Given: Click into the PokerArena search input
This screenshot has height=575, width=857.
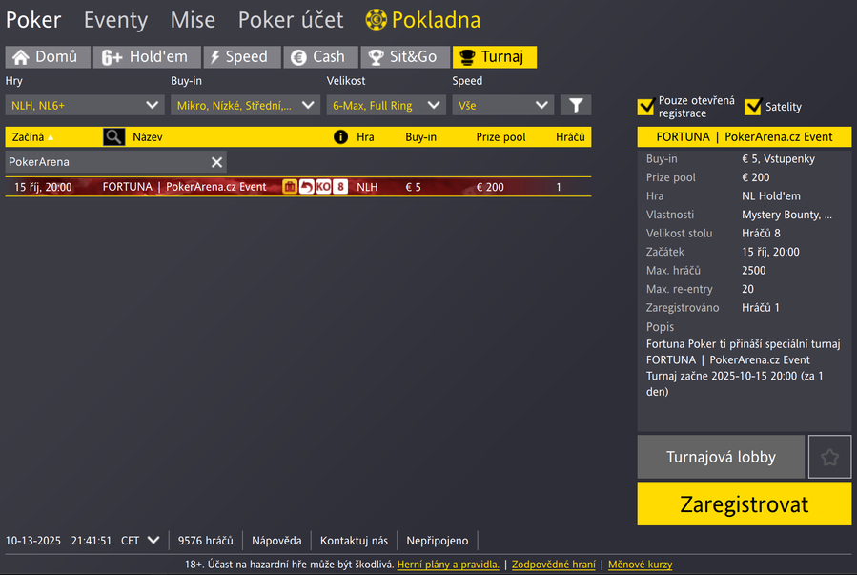Looking at the screenshot, I should point(107,162).
